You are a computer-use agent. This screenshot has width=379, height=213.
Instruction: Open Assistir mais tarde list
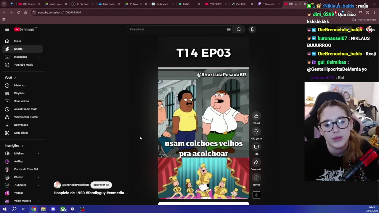click(x=23, y=109)
